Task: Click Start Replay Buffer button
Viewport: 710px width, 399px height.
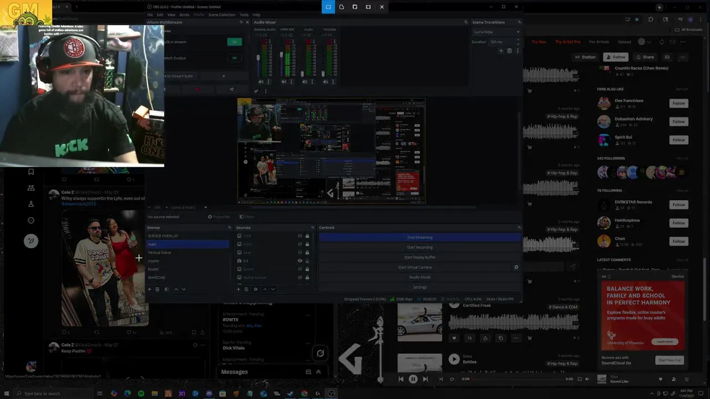Action: point(420,257)
